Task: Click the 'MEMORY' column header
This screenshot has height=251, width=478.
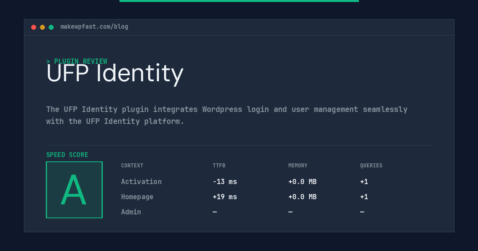Action: click(298, 166)
